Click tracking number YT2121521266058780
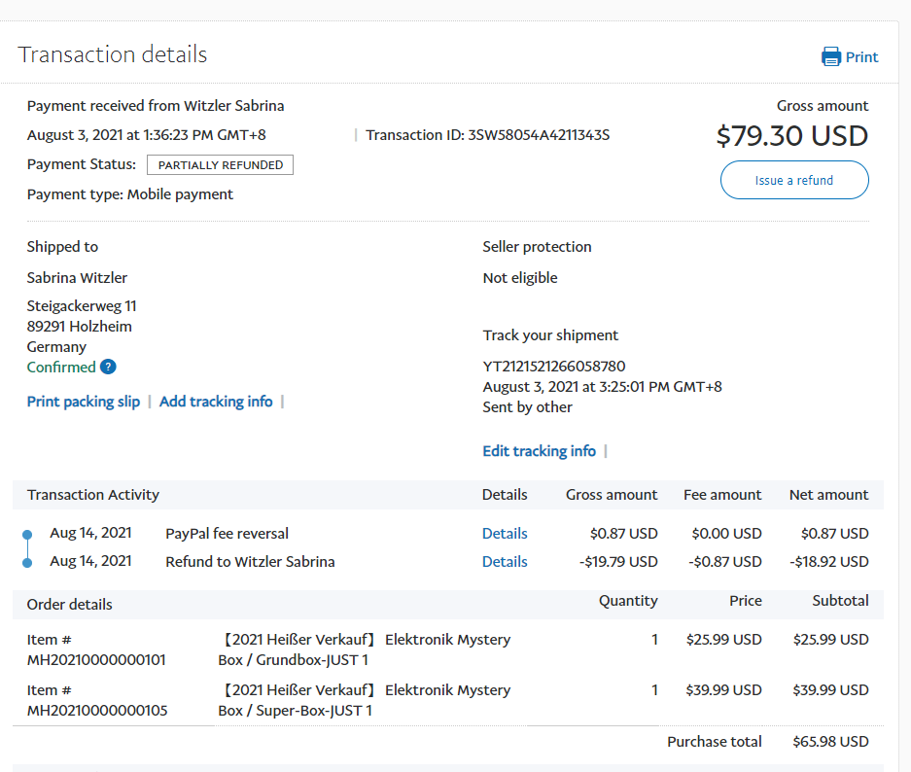 click(x=554, y=367)
